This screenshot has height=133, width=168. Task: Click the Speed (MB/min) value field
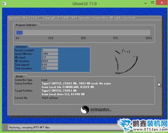click(50, 54)
